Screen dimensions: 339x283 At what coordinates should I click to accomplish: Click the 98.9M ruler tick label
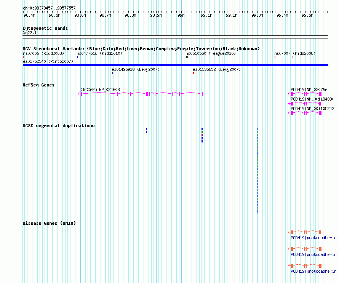(156, 15)
